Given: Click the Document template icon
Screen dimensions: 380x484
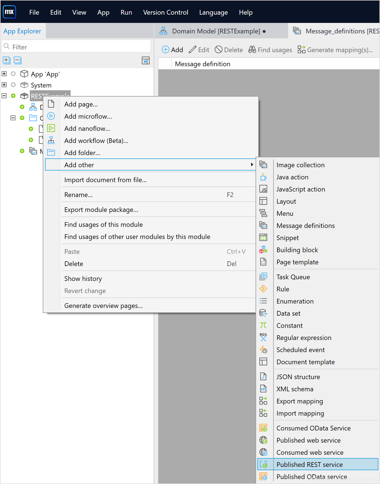Looking at the screenshot, I should click(x=263, y=362).
